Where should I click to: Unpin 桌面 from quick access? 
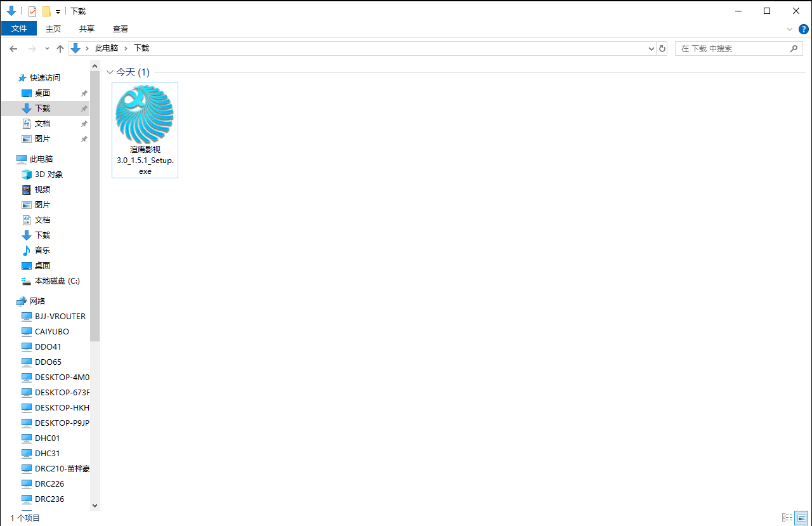click(84, 93)
